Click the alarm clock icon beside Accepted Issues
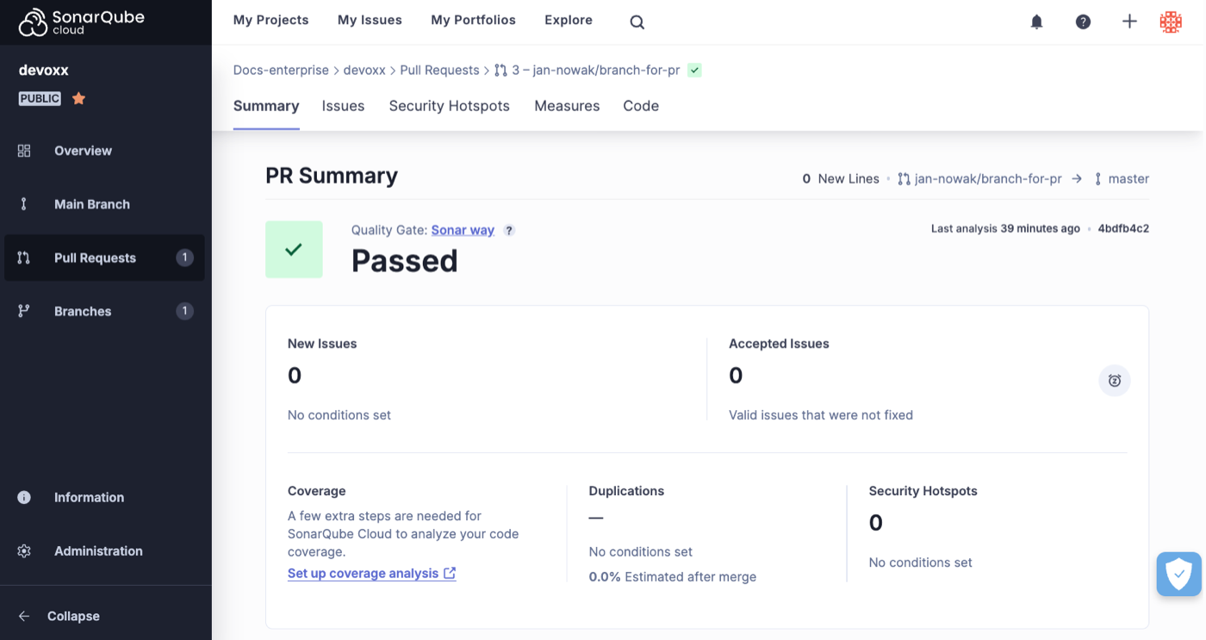Viewport: 1206px width, 640px height. point(1115,381)
